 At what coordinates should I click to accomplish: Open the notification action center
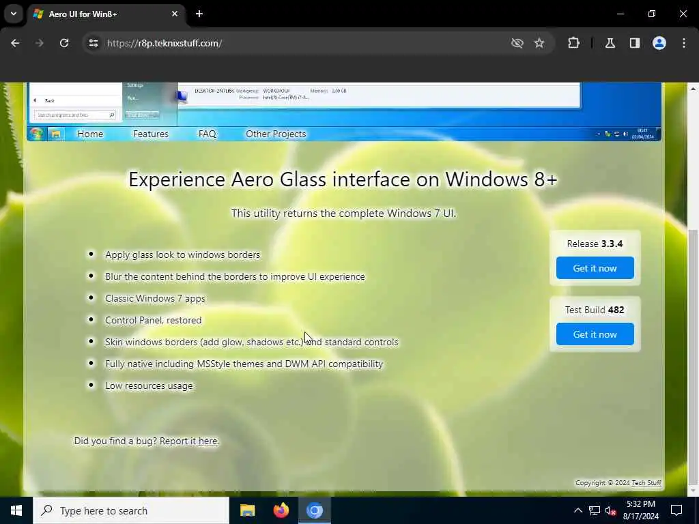pos(676,510)
